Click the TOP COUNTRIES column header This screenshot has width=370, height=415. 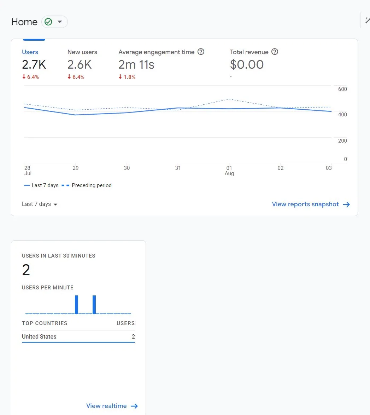pos(45,323)
